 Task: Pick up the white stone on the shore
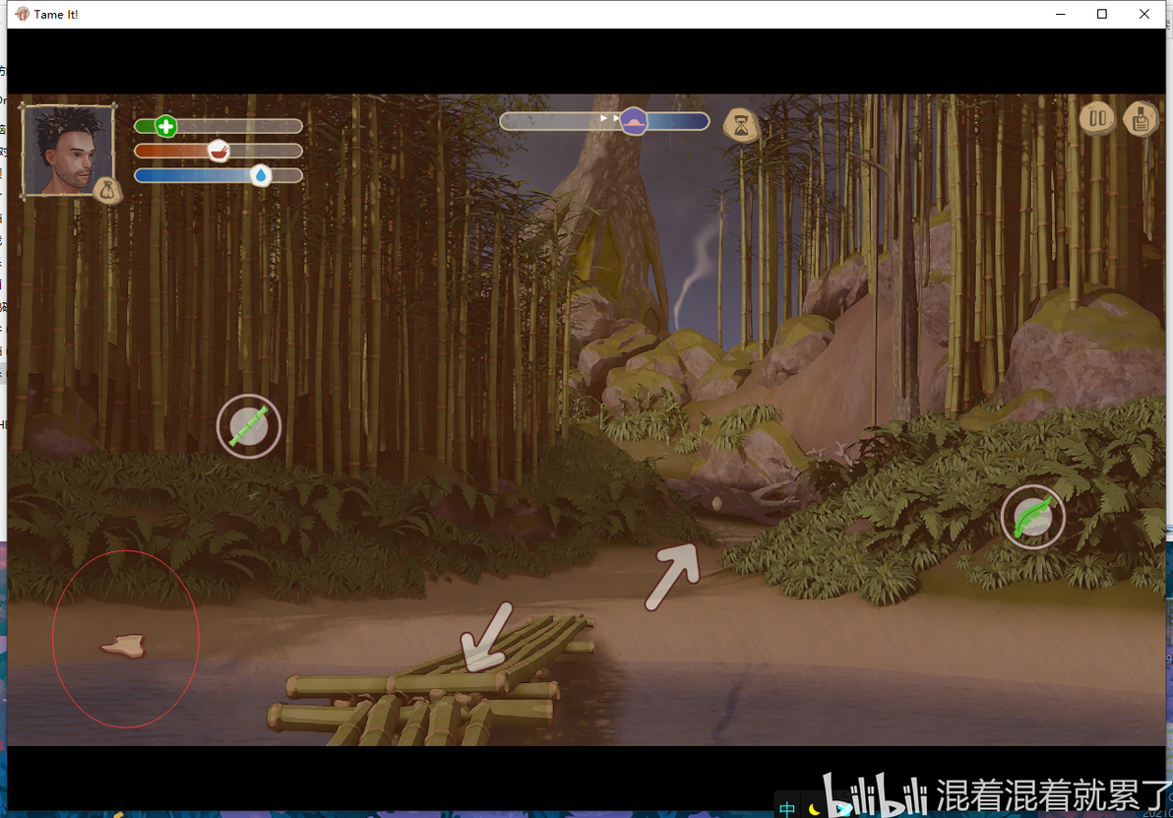tap(124, 645)
